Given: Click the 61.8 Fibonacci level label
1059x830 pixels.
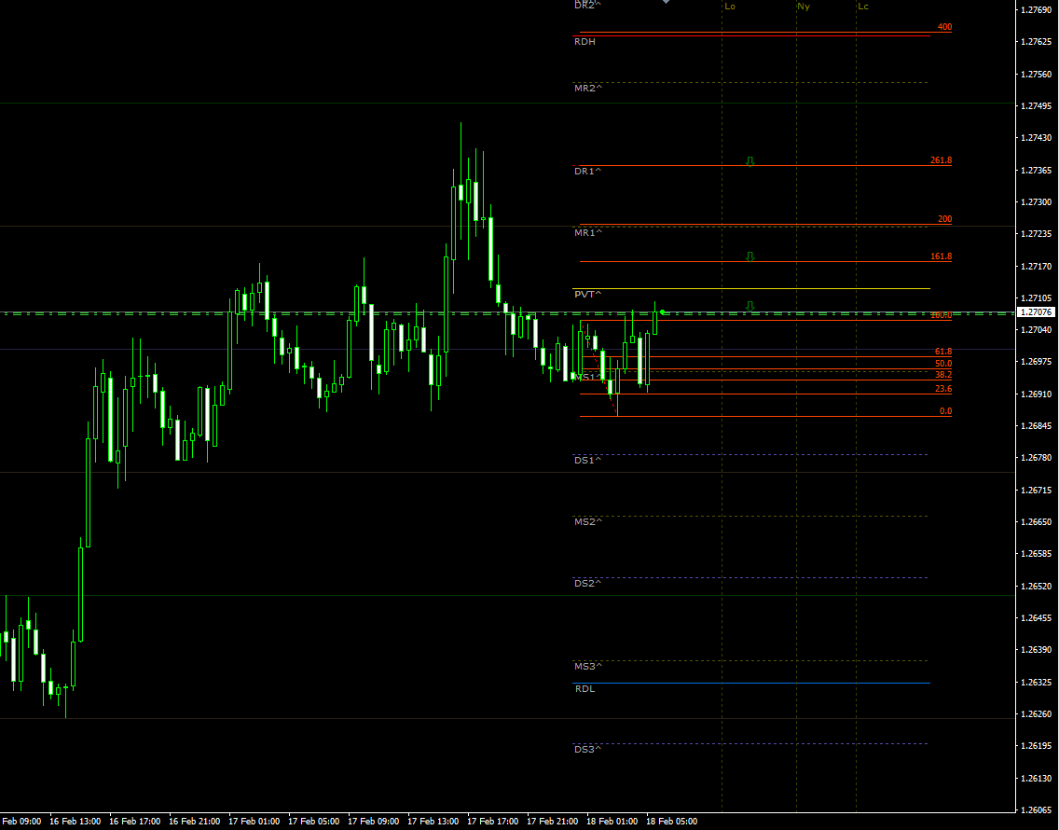Looking at the screenshot, I should pyautogui.click(x=944, y=352).
